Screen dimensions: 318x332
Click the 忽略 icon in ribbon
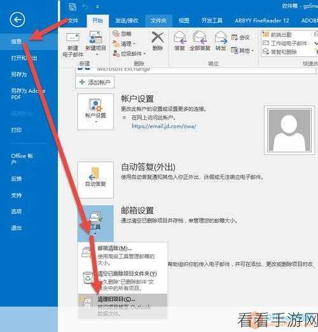pos(116,34)
